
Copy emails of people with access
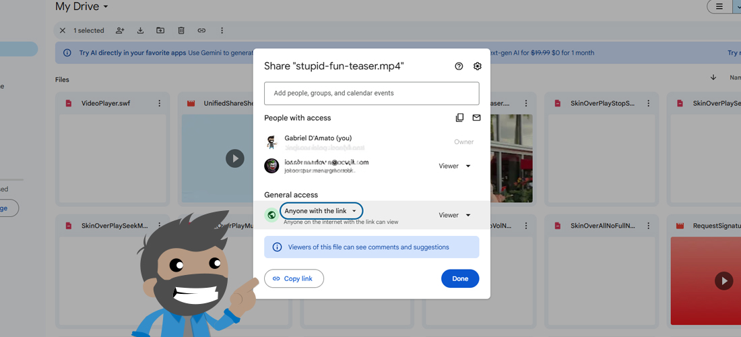point(459,118)
